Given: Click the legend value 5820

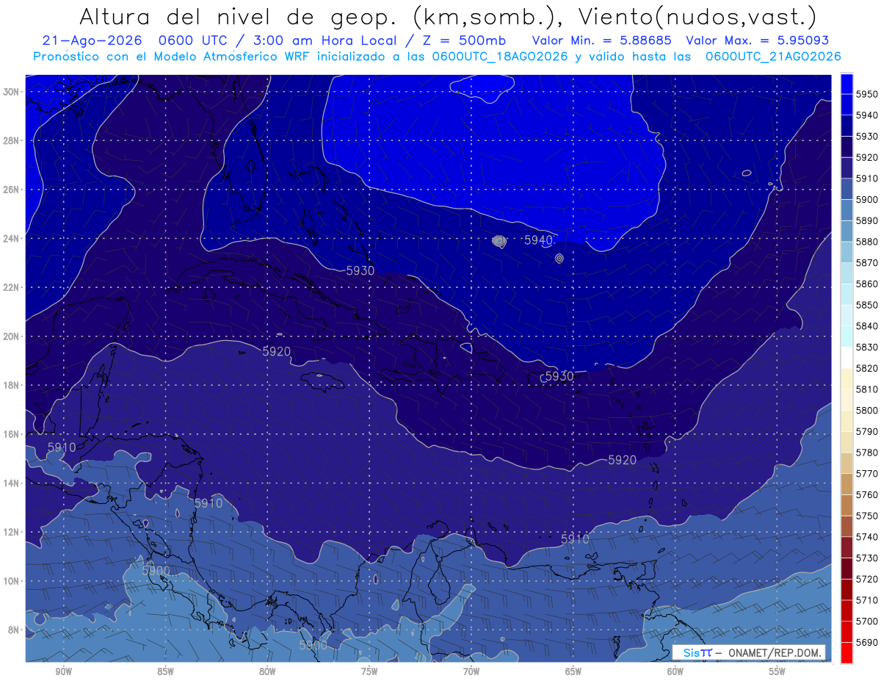Looking at the screenshot, I should coord(867,368).
